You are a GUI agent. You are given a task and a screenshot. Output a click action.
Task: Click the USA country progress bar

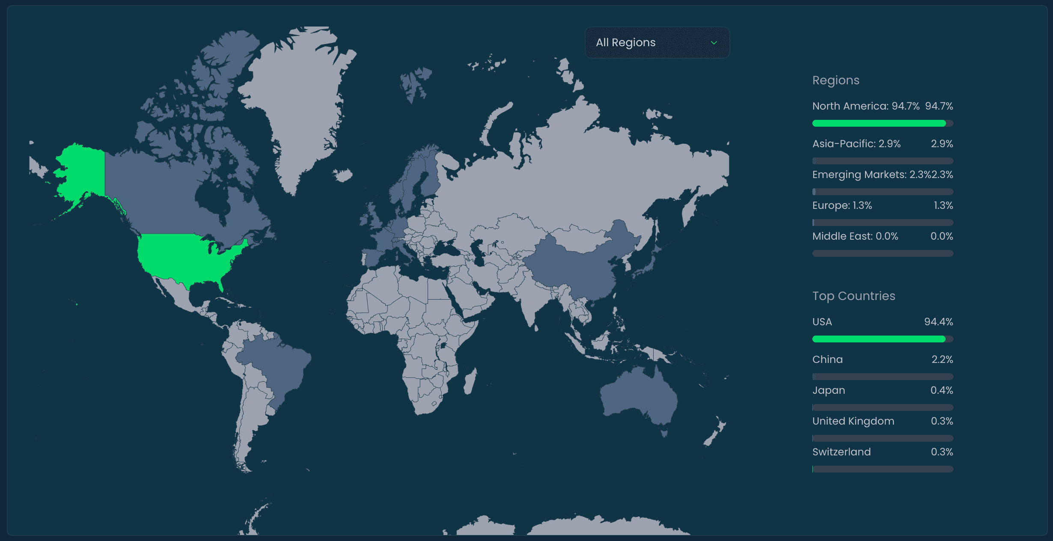coord(882,339)
